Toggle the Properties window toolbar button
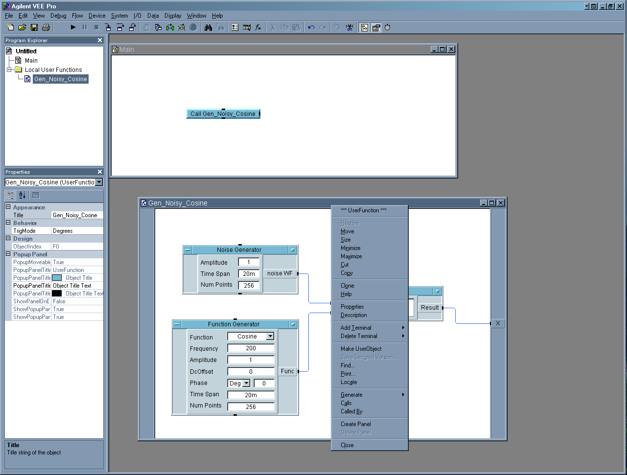 (x=376, y=27)
